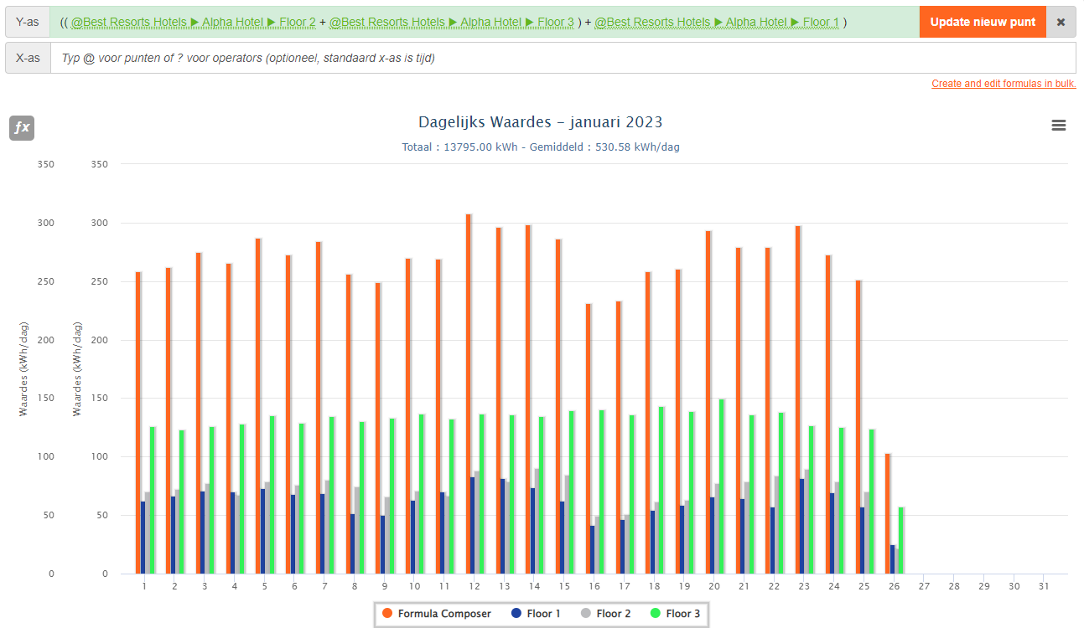Toggle Floor 2 series in legend
Image resolution: width=1084 pixels, height=628 pixels.
pos(605,614)
